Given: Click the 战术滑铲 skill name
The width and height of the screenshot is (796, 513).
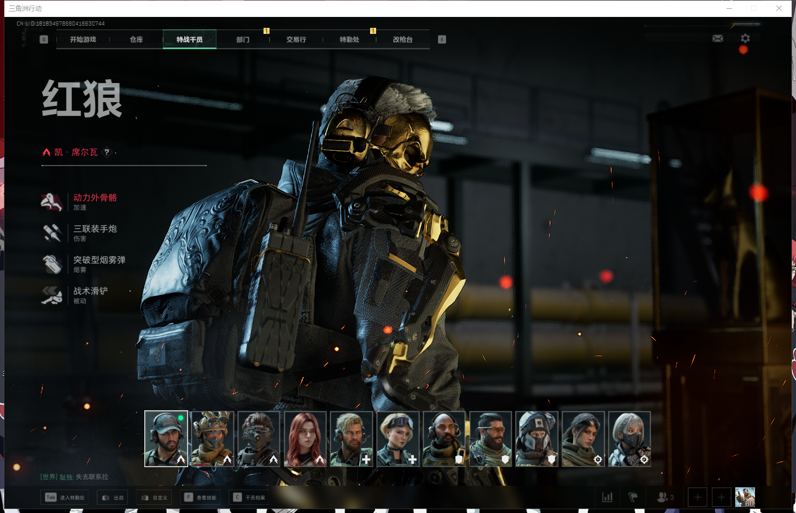Looking at the screenshot, I should 91,291.
